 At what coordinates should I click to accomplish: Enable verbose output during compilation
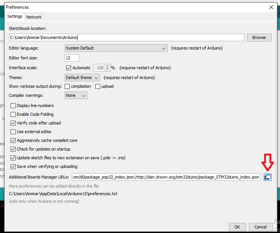click(67, 86)
